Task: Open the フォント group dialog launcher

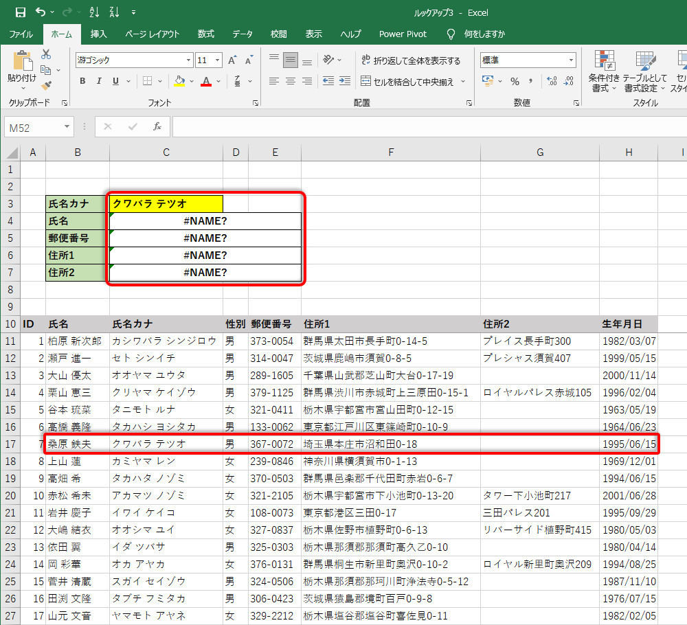Action: 256,103
